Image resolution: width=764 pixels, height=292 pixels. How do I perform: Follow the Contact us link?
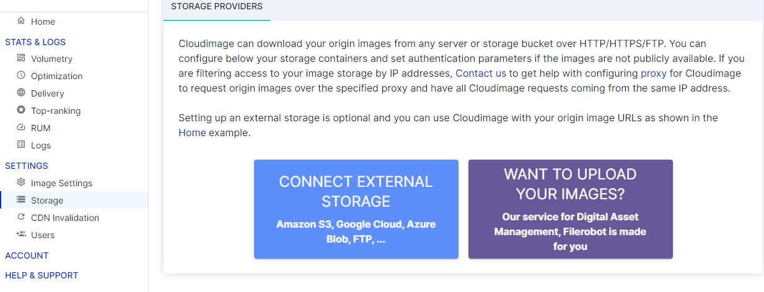pyautogui.click(x=481, y=73)
